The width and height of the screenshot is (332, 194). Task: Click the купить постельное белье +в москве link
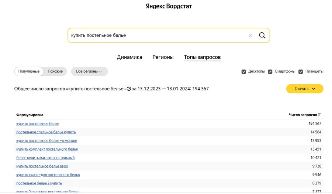pos(46,141)
